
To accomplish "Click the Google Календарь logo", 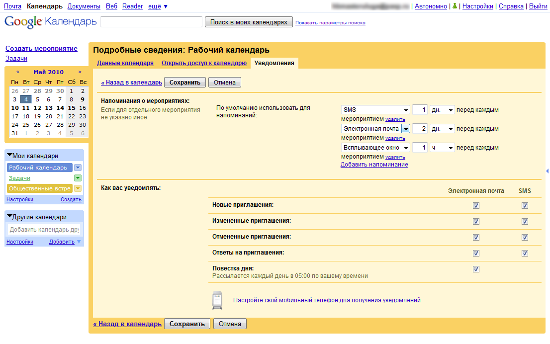I will [x=50, y=22].
